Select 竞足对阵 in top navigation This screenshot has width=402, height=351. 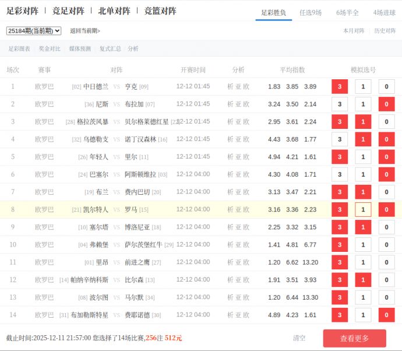(x=68, y=11)
